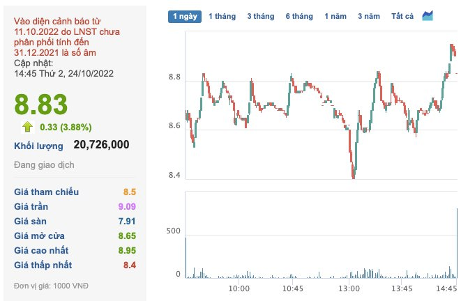Click the 13:00 low point on price chart
Image resolution: width=461 pixels, height=301 pixels.
[x=354, y=176]
